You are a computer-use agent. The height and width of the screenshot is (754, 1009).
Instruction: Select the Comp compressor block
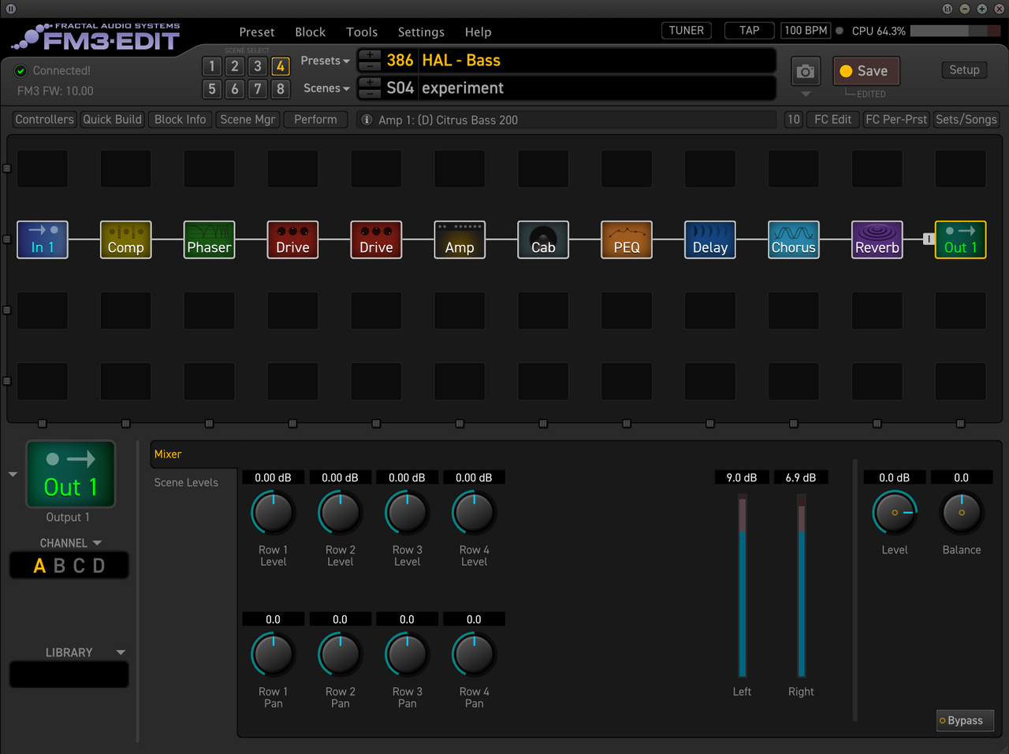click(126, 240)
